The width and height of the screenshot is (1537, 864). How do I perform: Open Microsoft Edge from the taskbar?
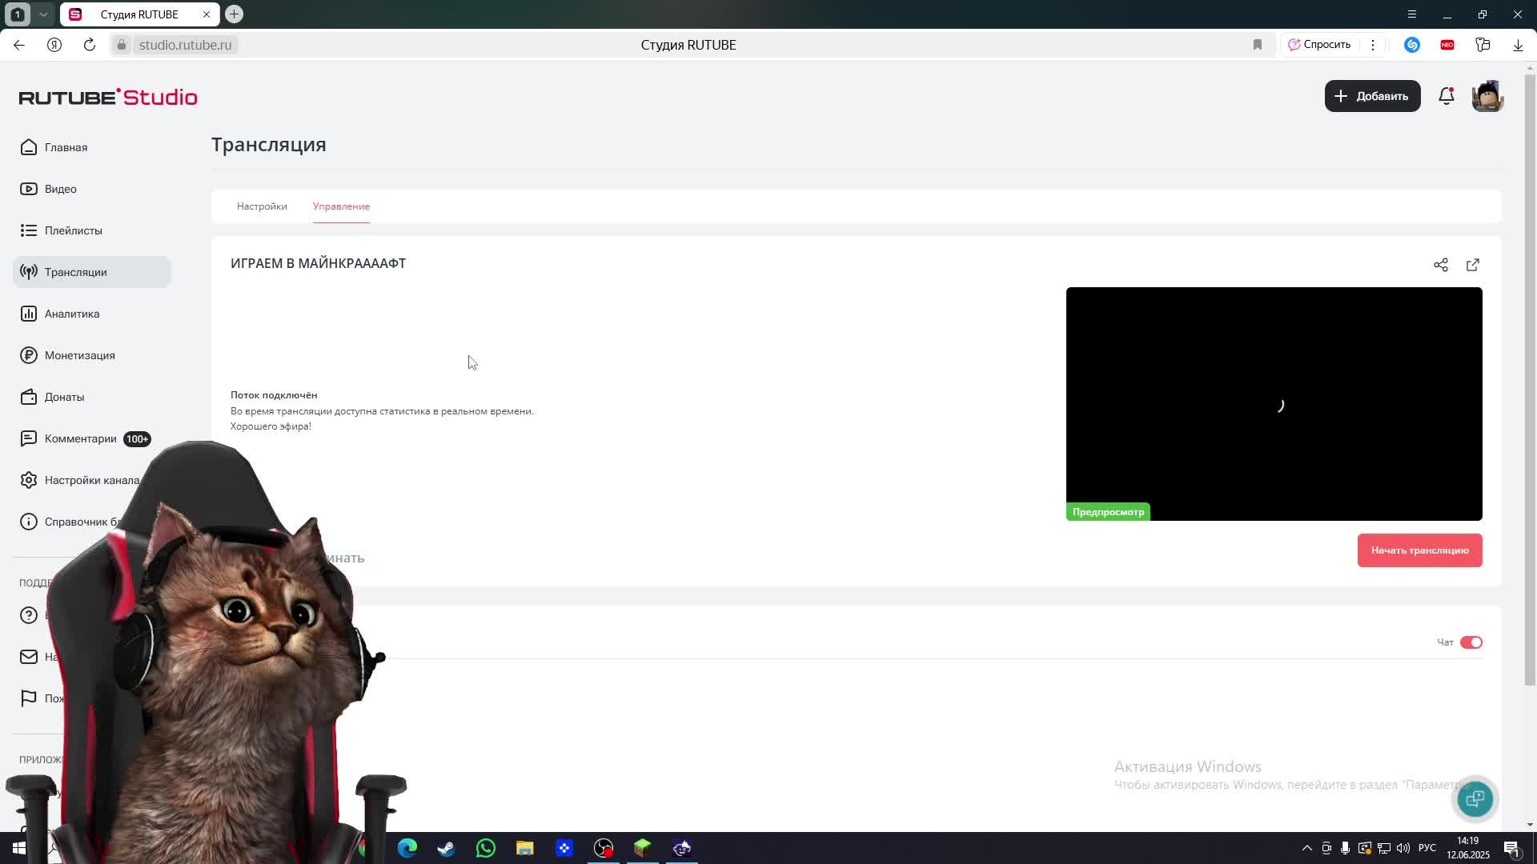coord(407,848)
